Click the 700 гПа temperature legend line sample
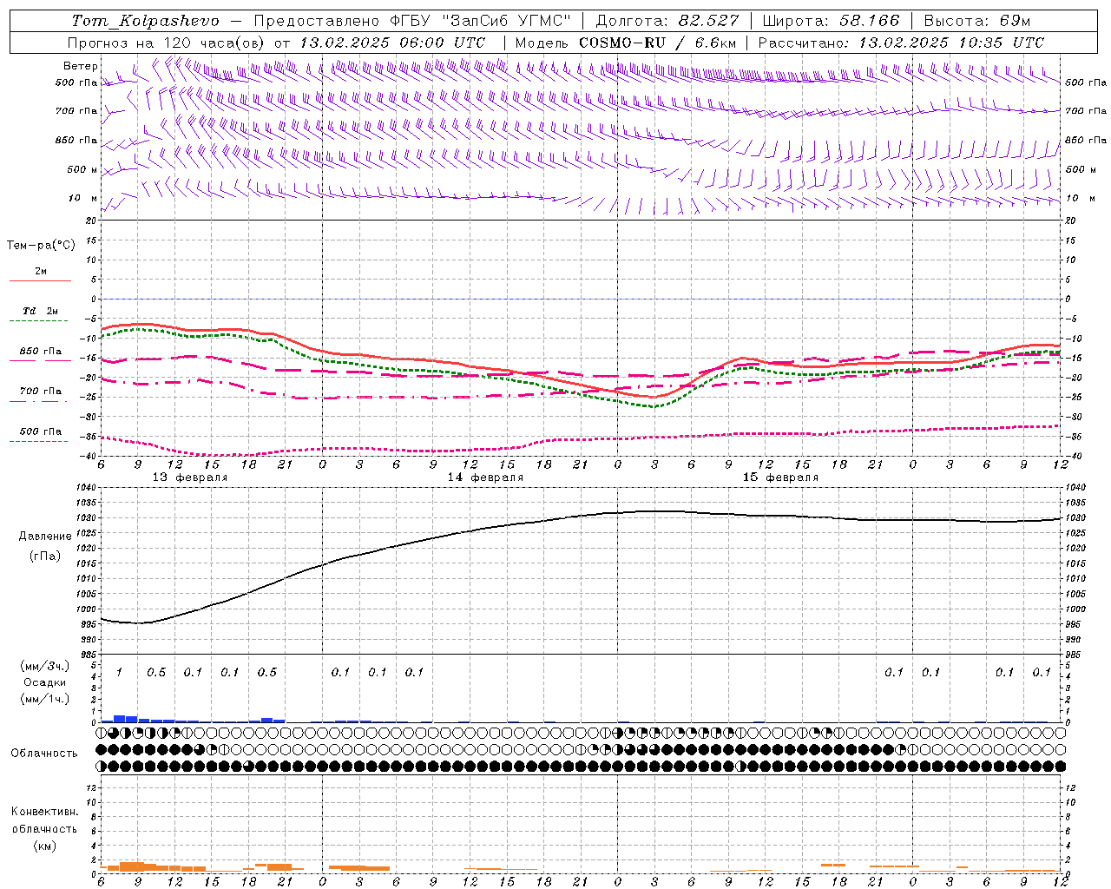The height and width of the screenshot is (889, 1111). point(40,401)
